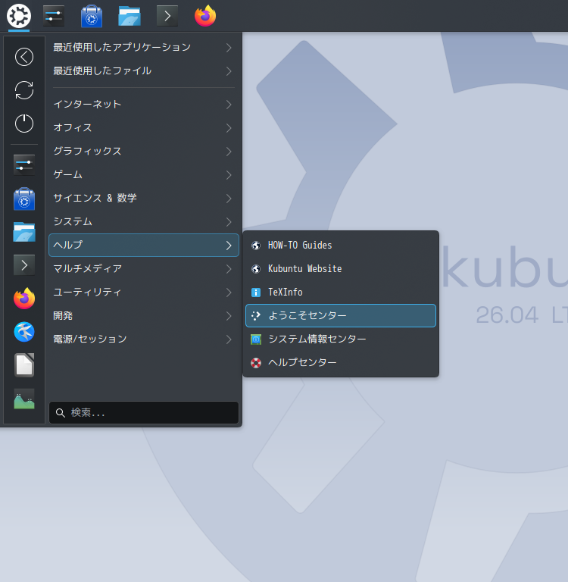This screenshot has height=582, width=568.
Task: Open Dolphin file manager in top panel
Action: click(x=130, y=16)
